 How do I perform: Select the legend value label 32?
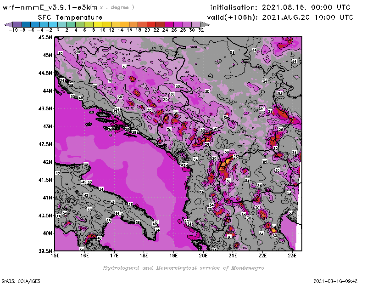click(201, 30)
